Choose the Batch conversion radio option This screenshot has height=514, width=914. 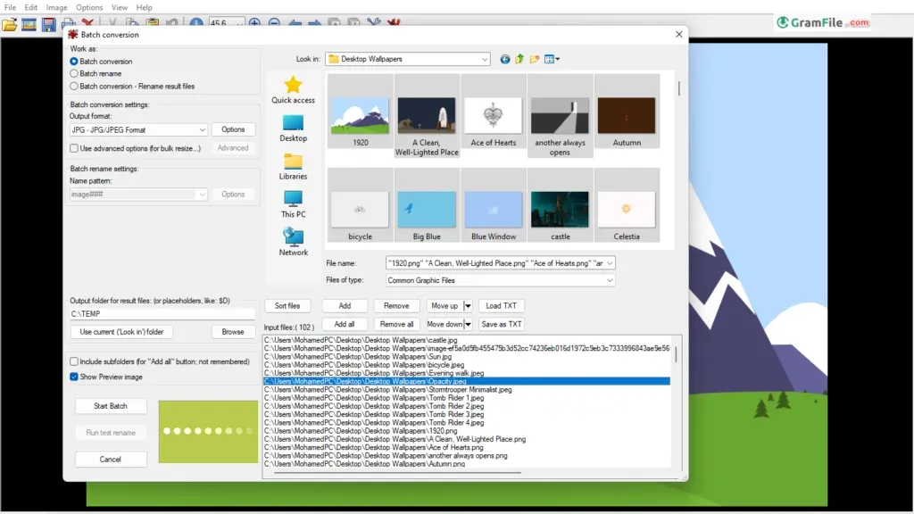click(74, 62)
